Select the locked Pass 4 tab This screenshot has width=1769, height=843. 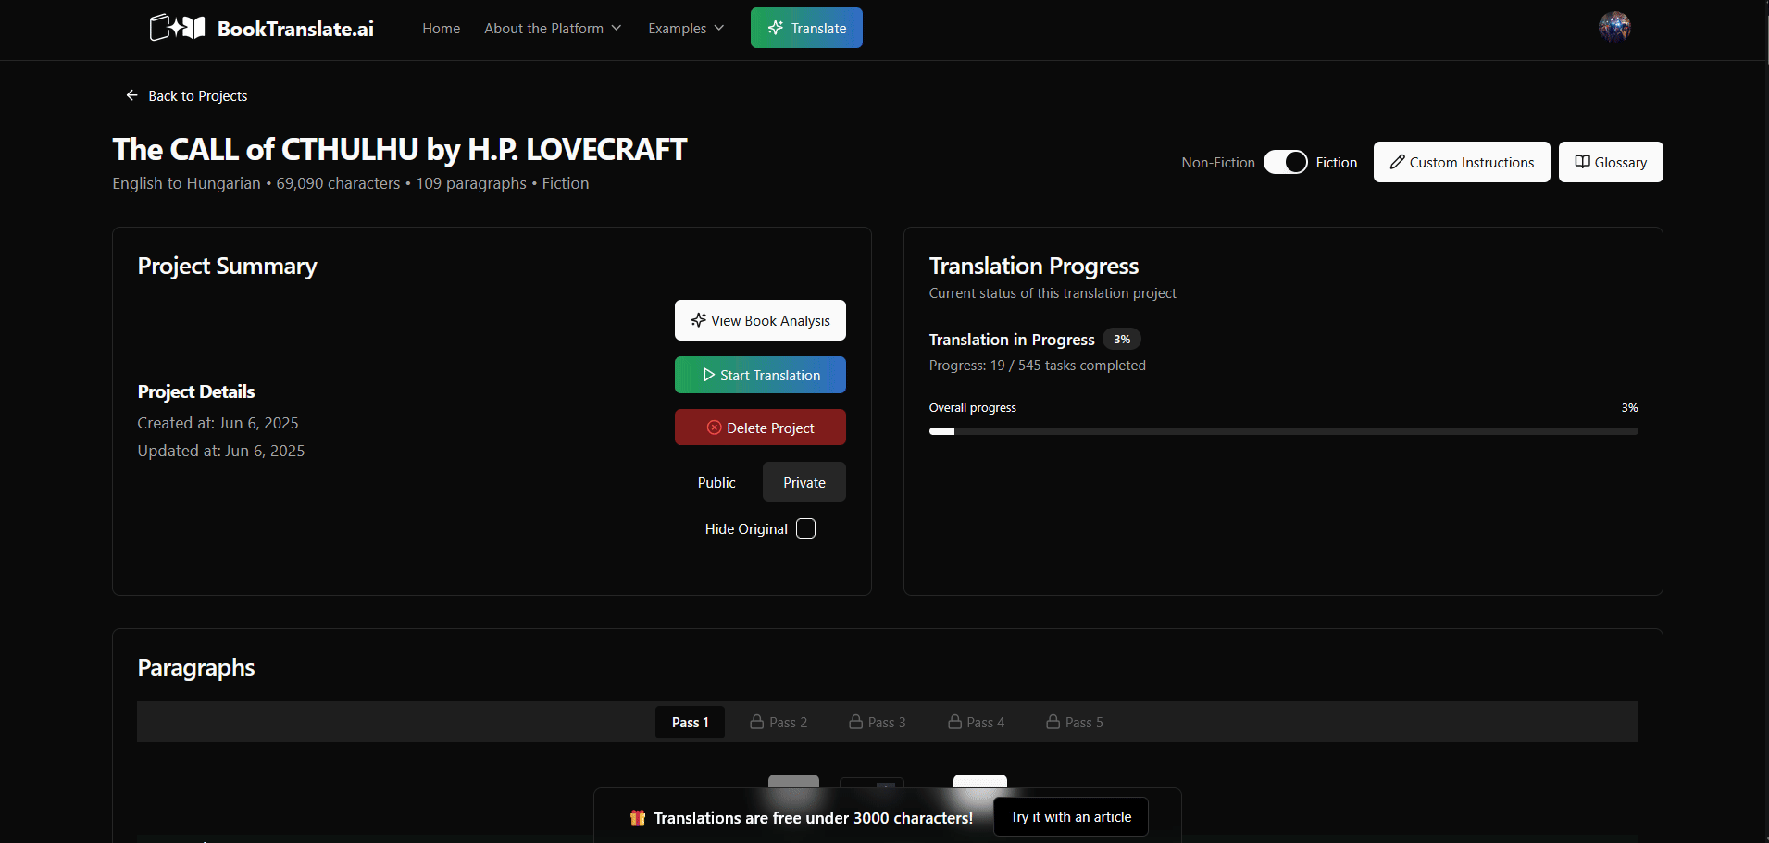click(977, 722)
